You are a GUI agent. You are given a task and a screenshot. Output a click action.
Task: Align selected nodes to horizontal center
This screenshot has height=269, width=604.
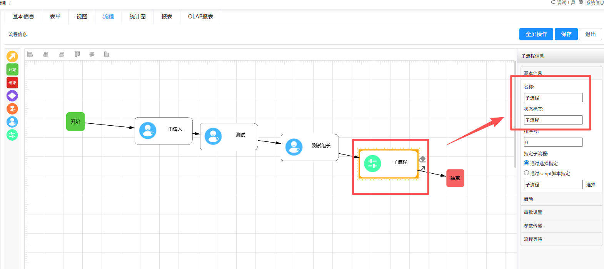click(x=46, y=54)
